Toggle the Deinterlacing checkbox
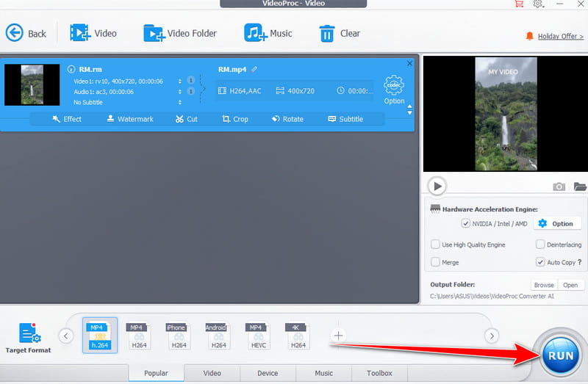This screenshot has width=588, height=384. pos(540,244)
